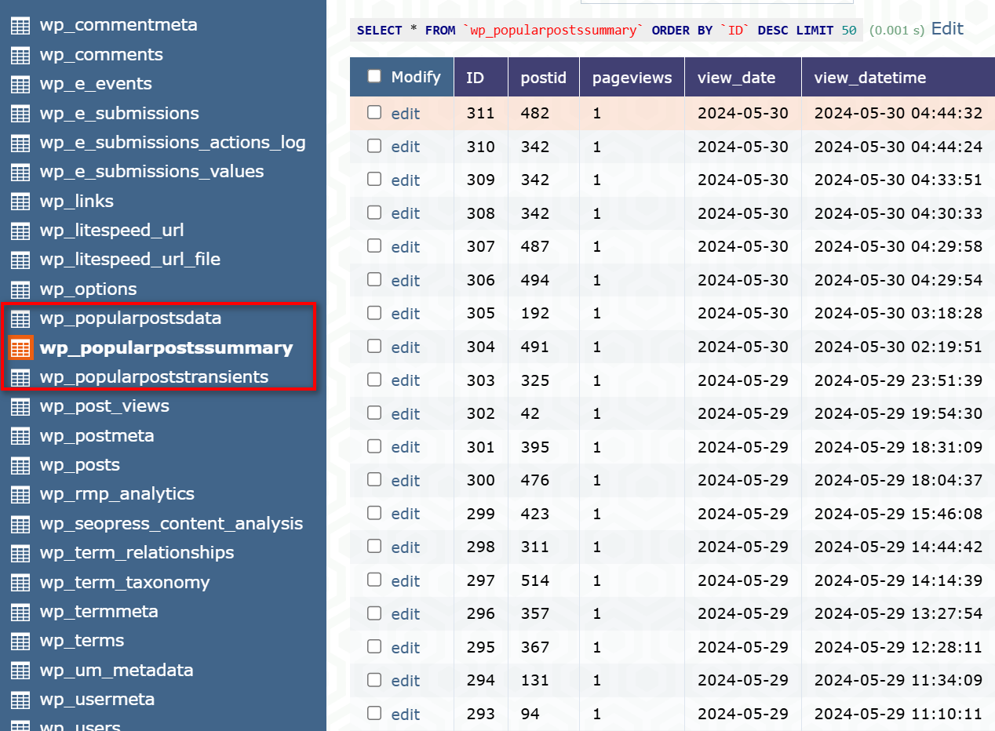Click the wp_e_submissions table icon
The height and width of the screenshot is (731, 995).
pos(20,114)
